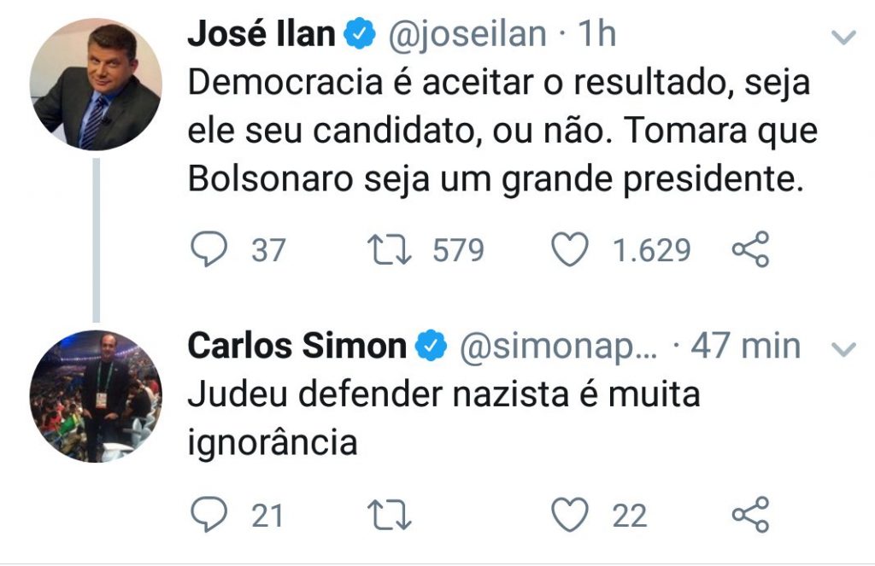Open José Ilan's profile picture
This screenshot has height=566, width=875.
[96, 85]
